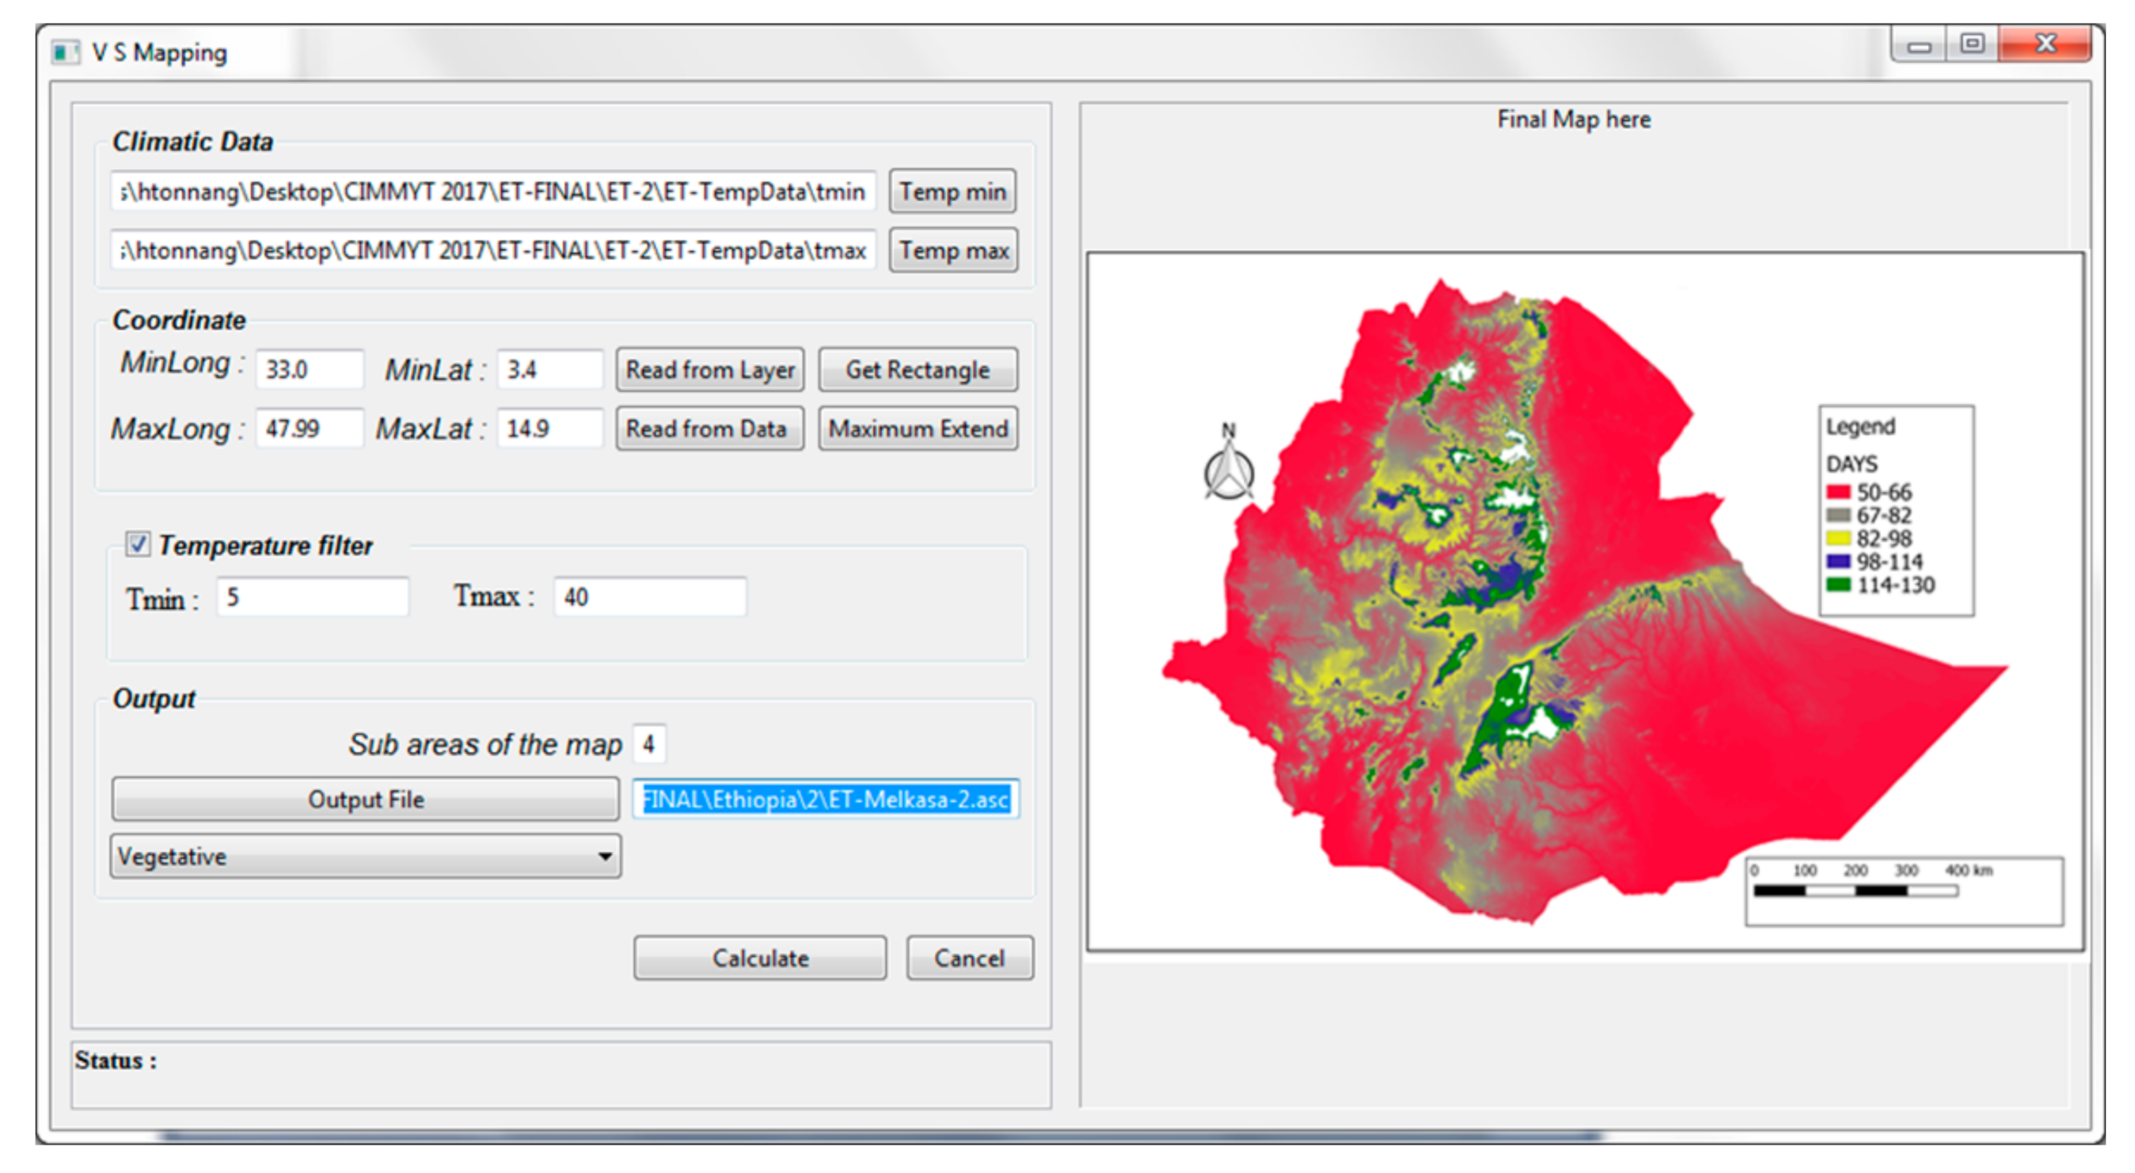
Task: Click the red 50-66 legend swatch
Action: 1837,492
